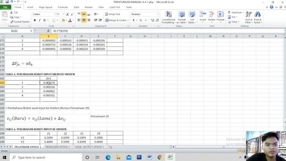The width and height of the screenshot is (286, 161).
Task: Click Insert Function fx button
Action: click(x=48, y=31)
